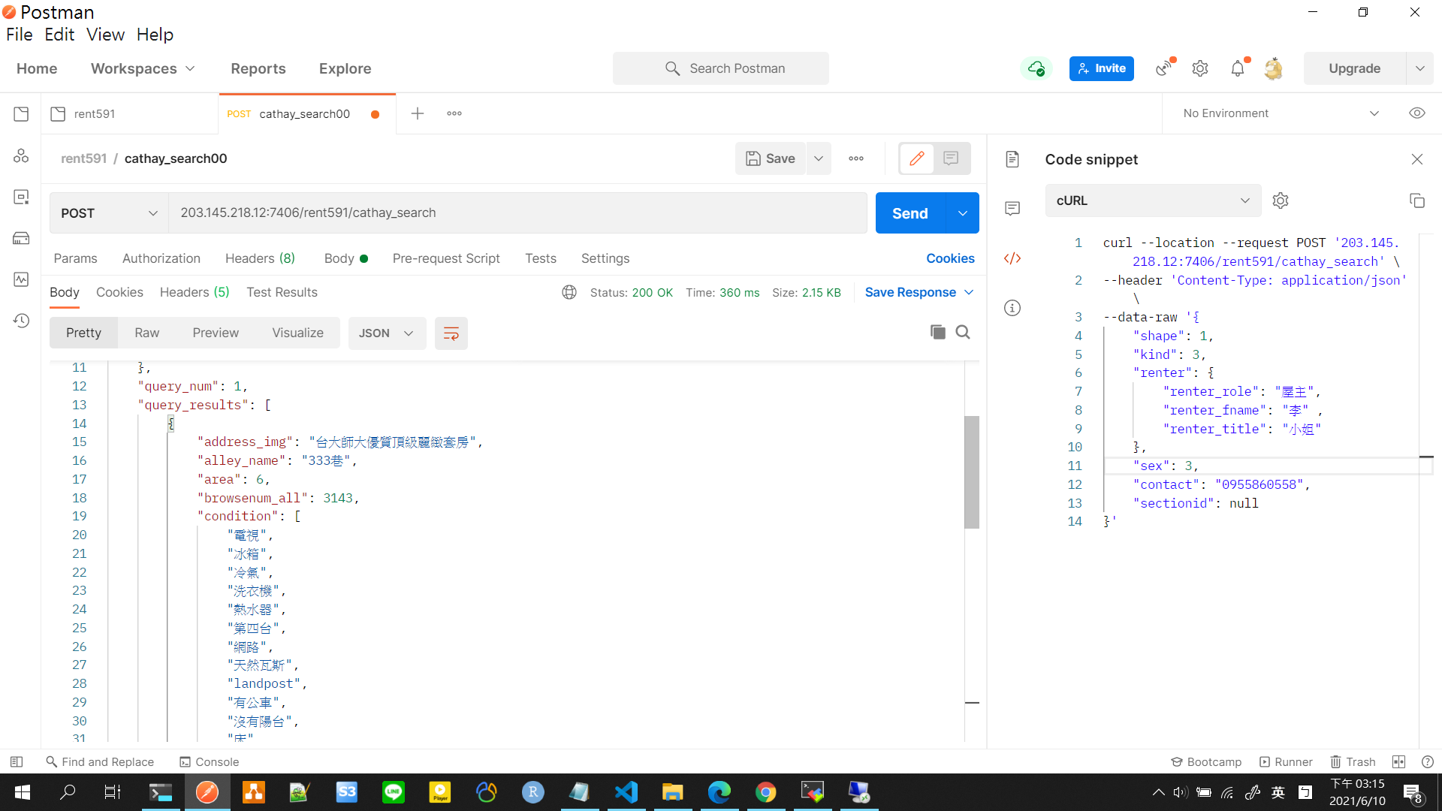Open the request info icon in right sidebar
This screenshot has width=1442, height=811.
click(1012, 308)
